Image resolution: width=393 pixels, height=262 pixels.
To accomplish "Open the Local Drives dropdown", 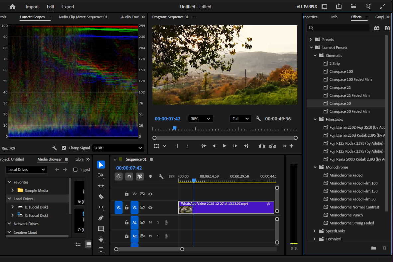I will coord(27,170).
